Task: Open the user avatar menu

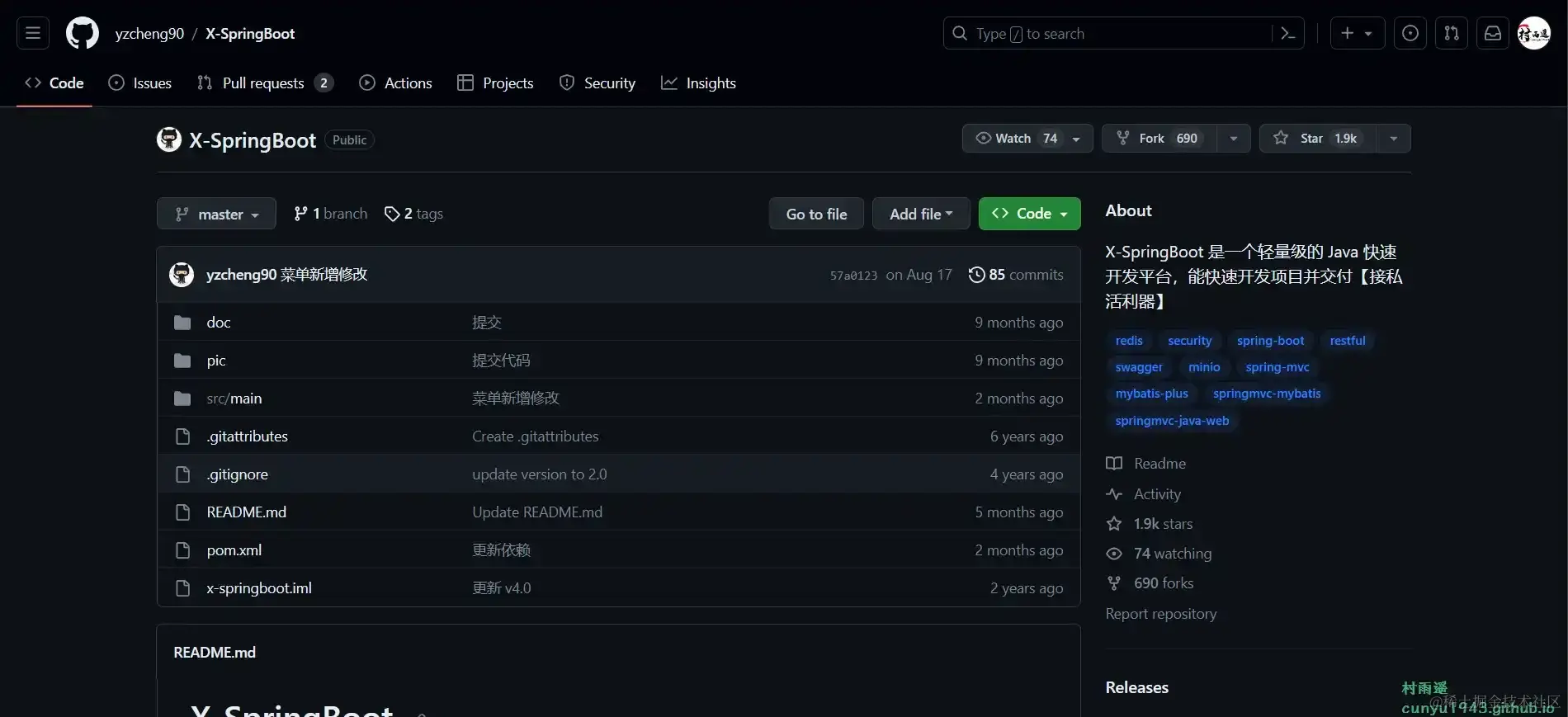Action: [x=1534, y=33]
